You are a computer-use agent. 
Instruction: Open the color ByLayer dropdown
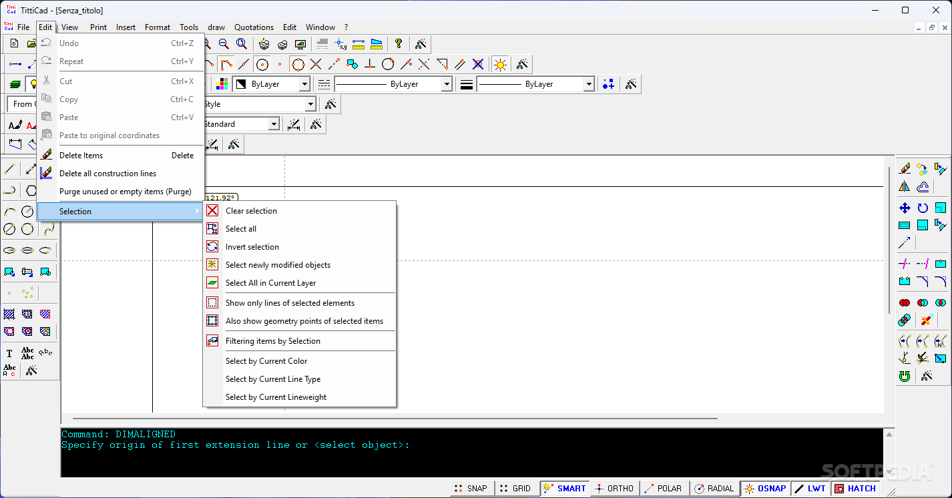coord(304,84)
